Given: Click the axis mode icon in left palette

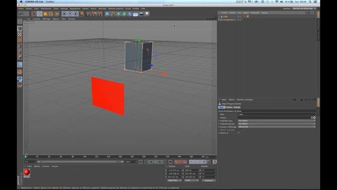Looking at the screenshot, I should pyautogui.click(x=20, y=64).
